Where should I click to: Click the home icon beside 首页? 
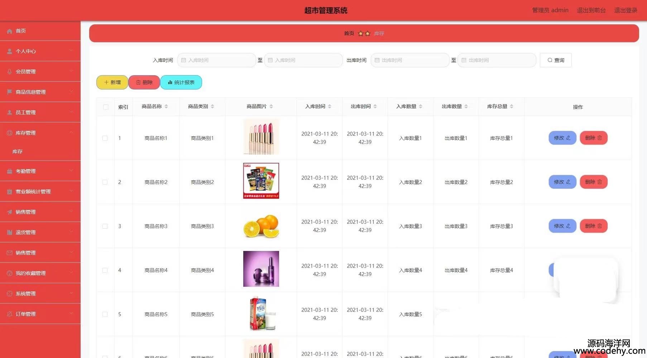[10, 31]
